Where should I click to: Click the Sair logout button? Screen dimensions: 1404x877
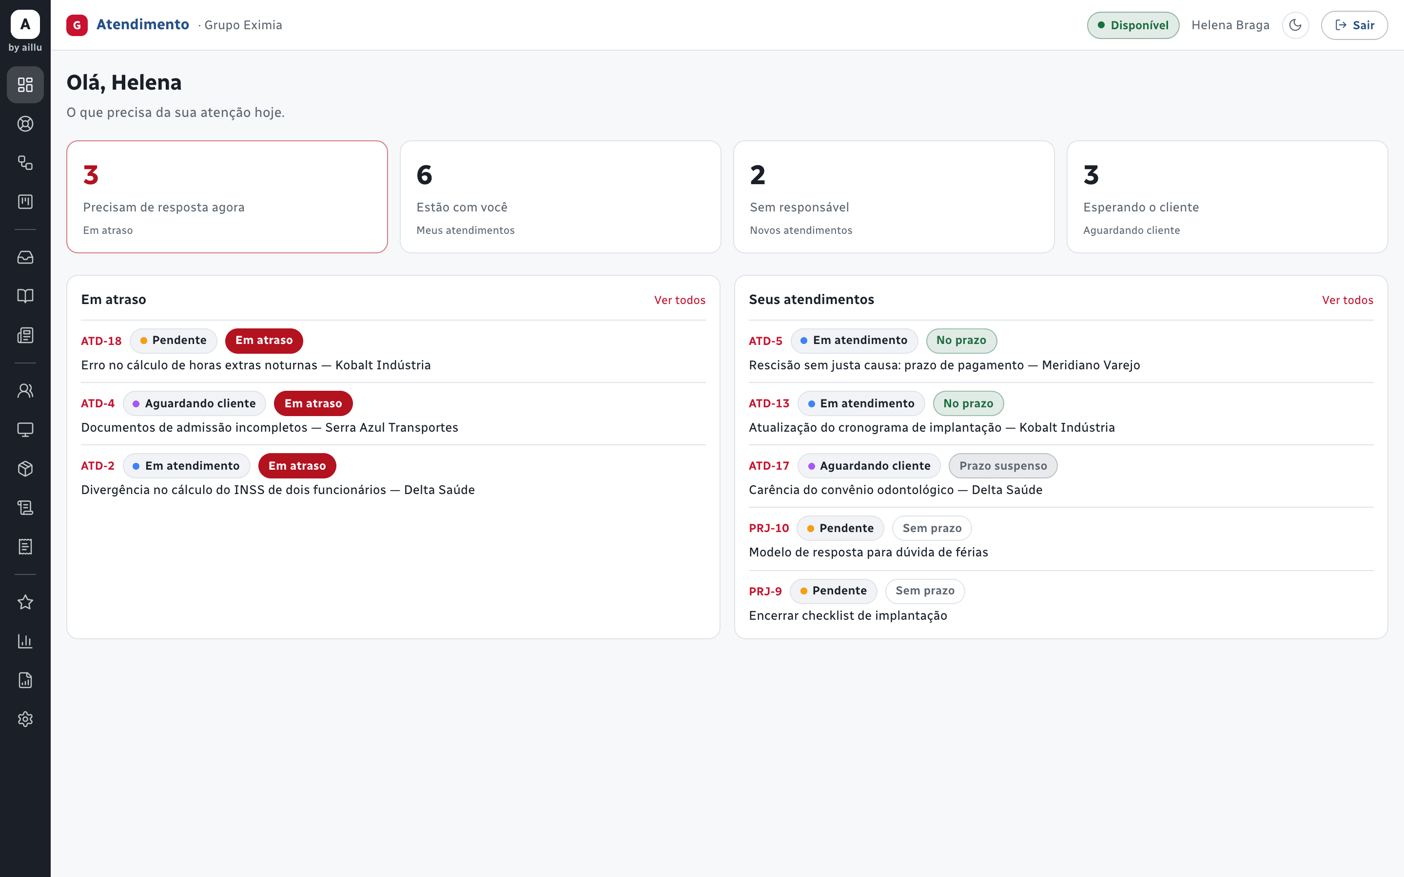(1354, 25)
